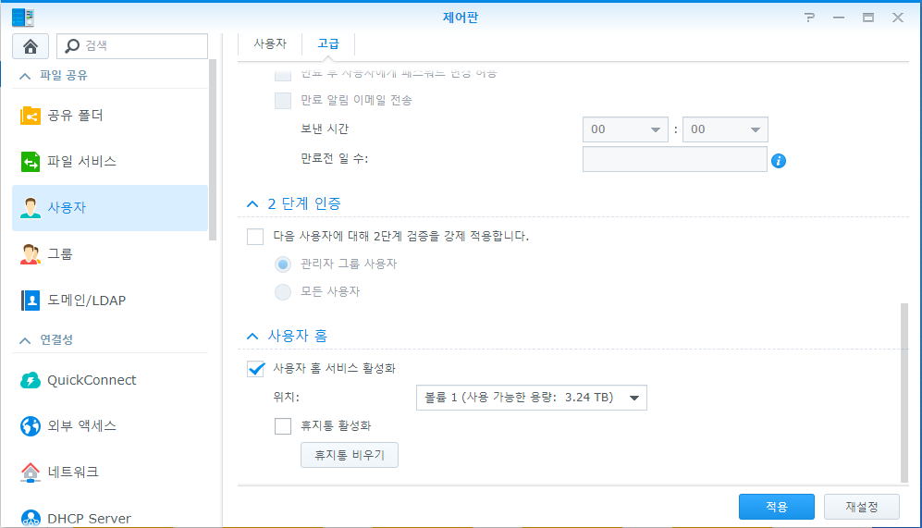This screenshot has height=528, width=922.
Task: Select the 사용자 user icon in sidebar
Action: point(30,207)
